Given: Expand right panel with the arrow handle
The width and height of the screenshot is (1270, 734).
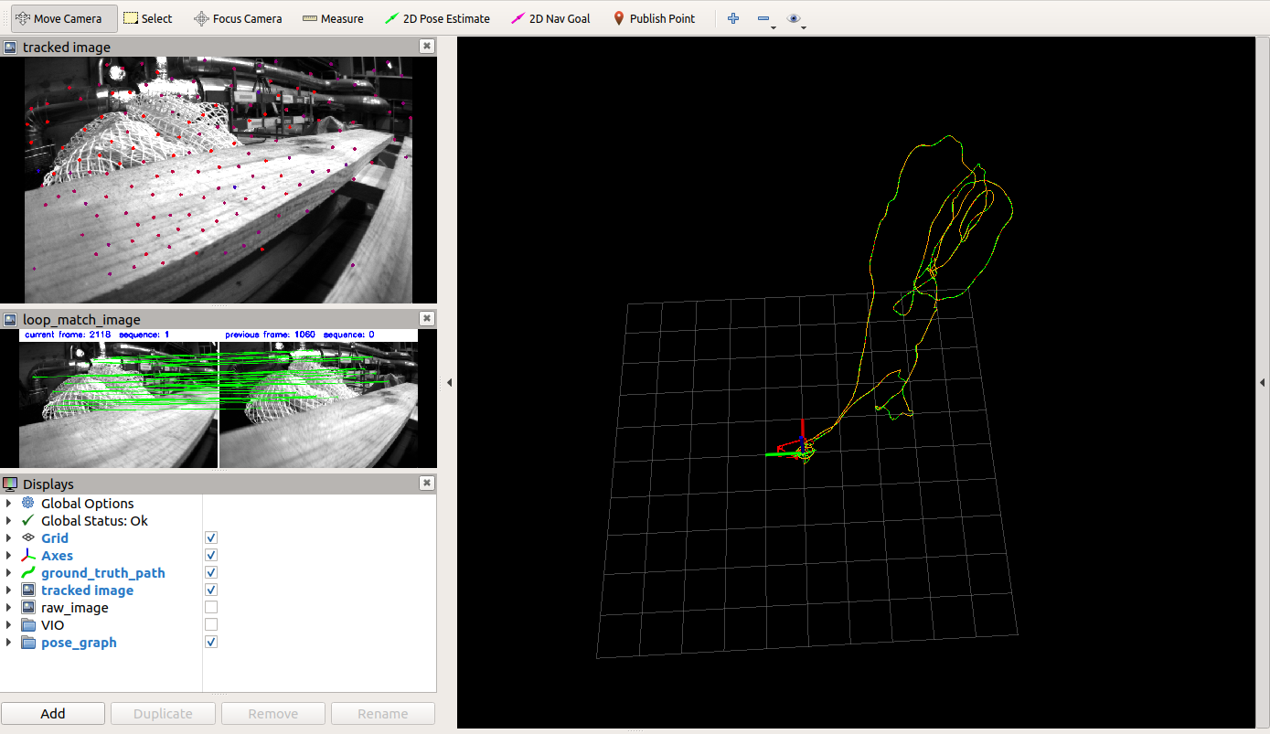Looking at the screenshot, I should pos(1263,383).
